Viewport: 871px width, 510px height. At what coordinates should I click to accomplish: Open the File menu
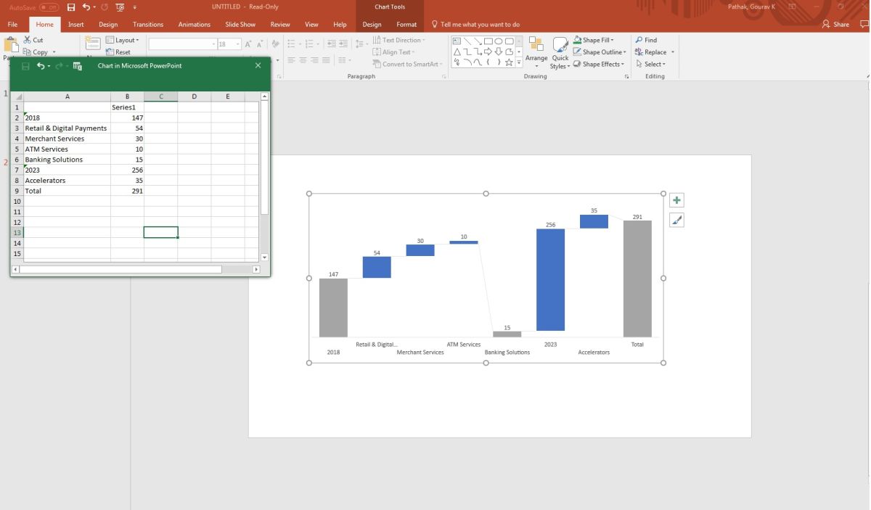click(x=12, y=24)
